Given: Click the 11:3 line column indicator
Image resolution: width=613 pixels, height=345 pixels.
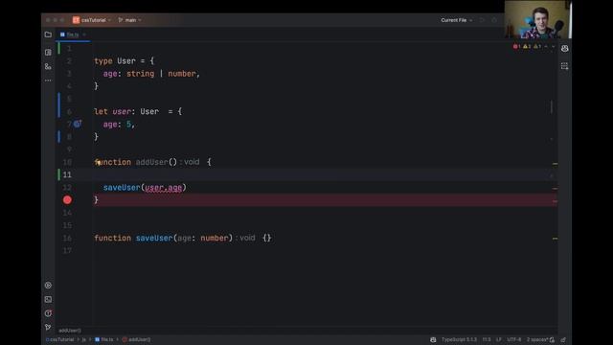Looking at the screenshot, I should pyautogui.click(x=487, y=339).
